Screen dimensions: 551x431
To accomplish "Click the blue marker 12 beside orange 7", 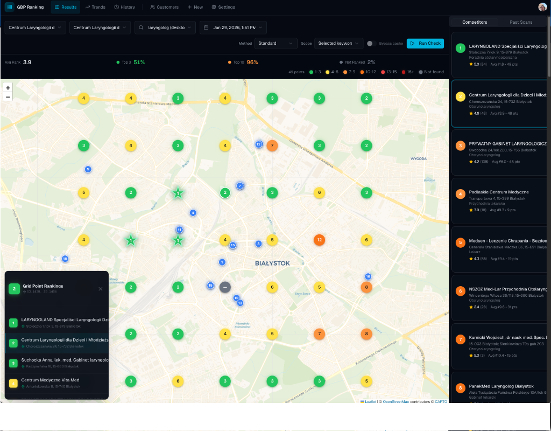I will pyautogui.click(x=259, y=144).
